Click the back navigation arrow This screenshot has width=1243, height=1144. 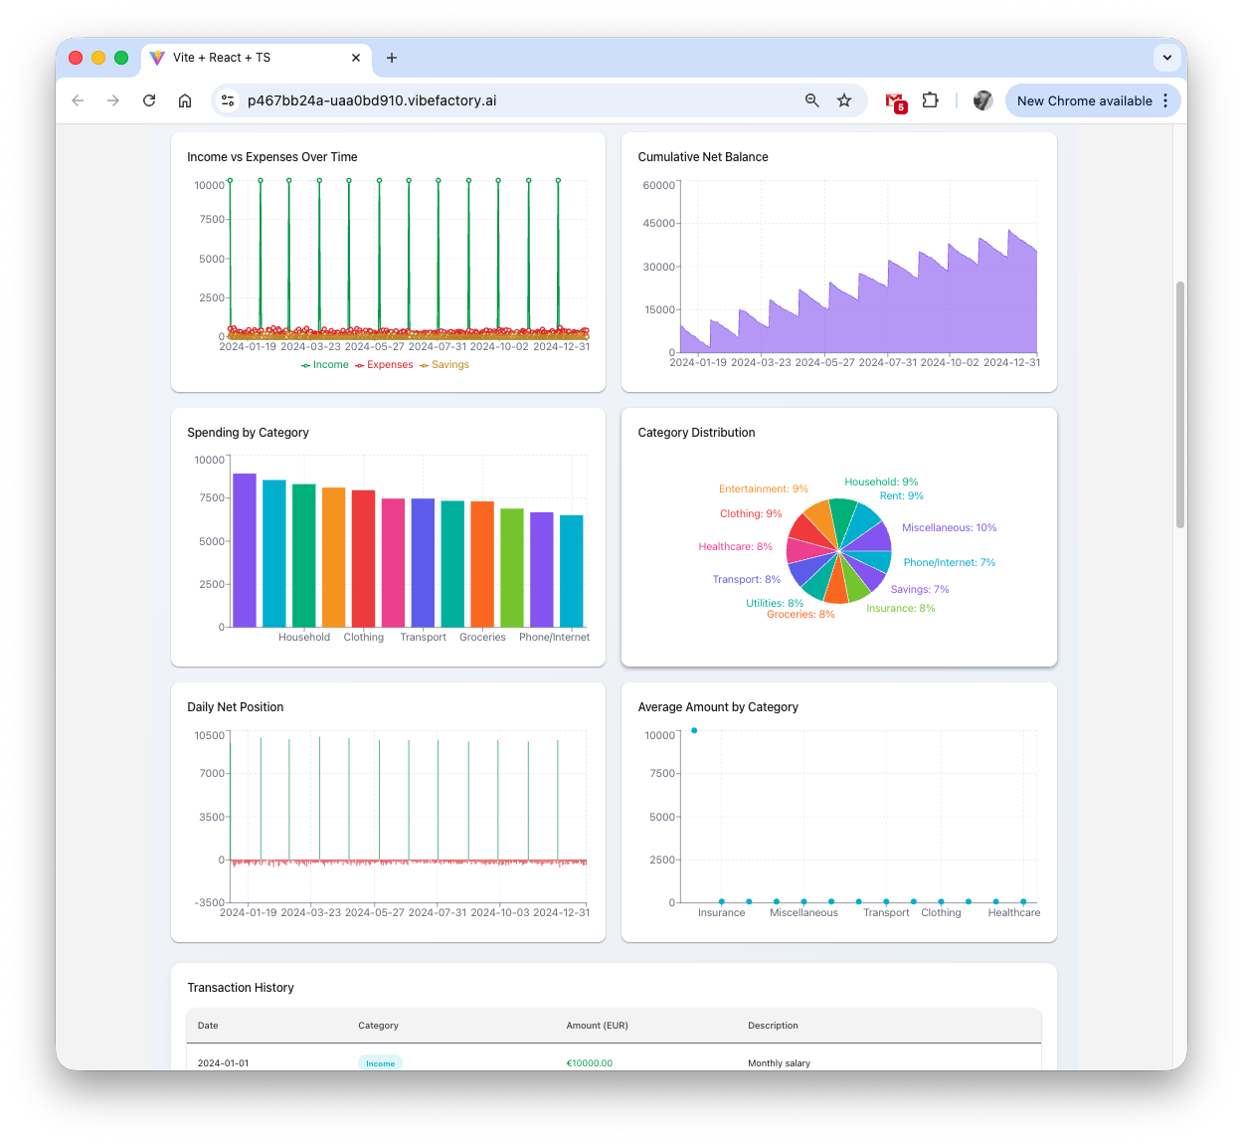[x=78, y=100]
